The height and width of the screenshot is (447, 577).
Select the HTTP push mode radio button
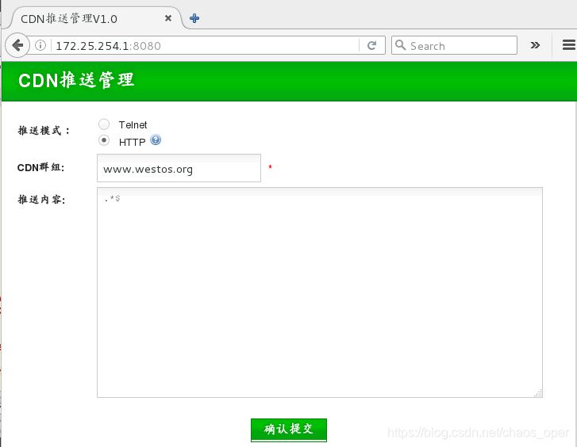click(104, 140)
